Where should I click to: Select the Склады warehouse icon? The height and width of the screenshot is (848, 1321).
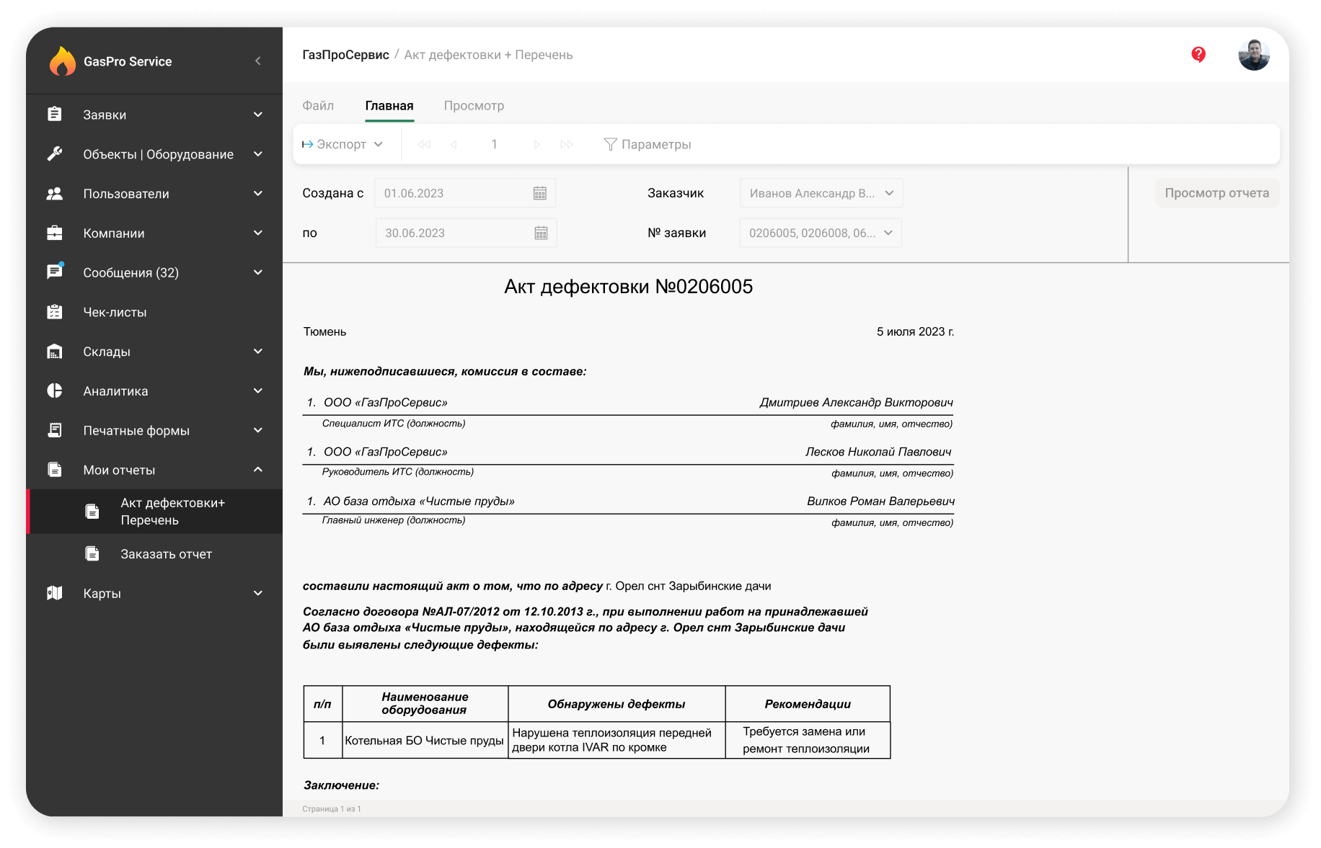tap(55, 351)
